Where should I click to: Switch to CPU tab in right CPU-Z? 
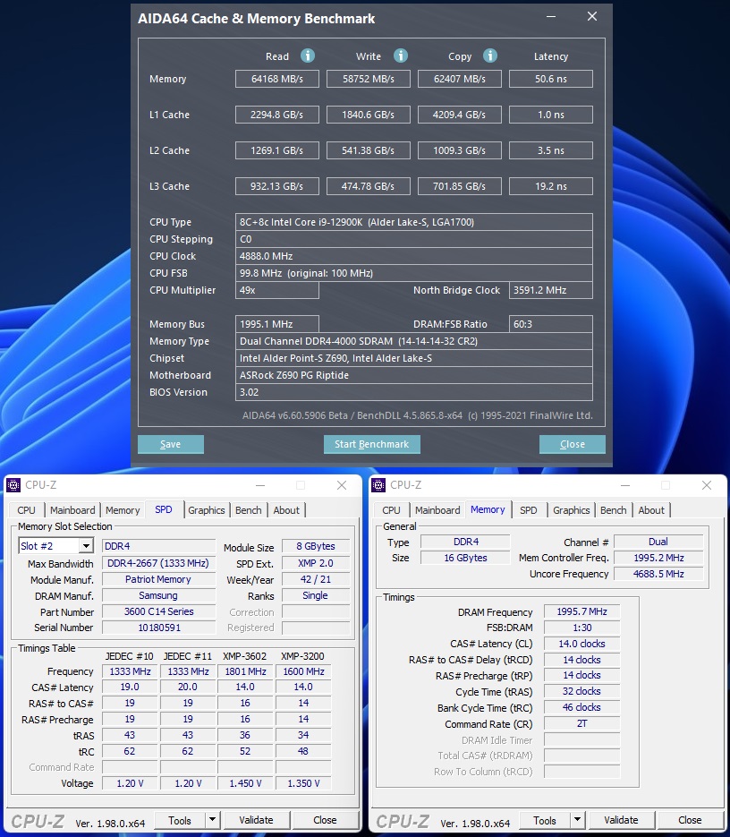click(391, 510)
